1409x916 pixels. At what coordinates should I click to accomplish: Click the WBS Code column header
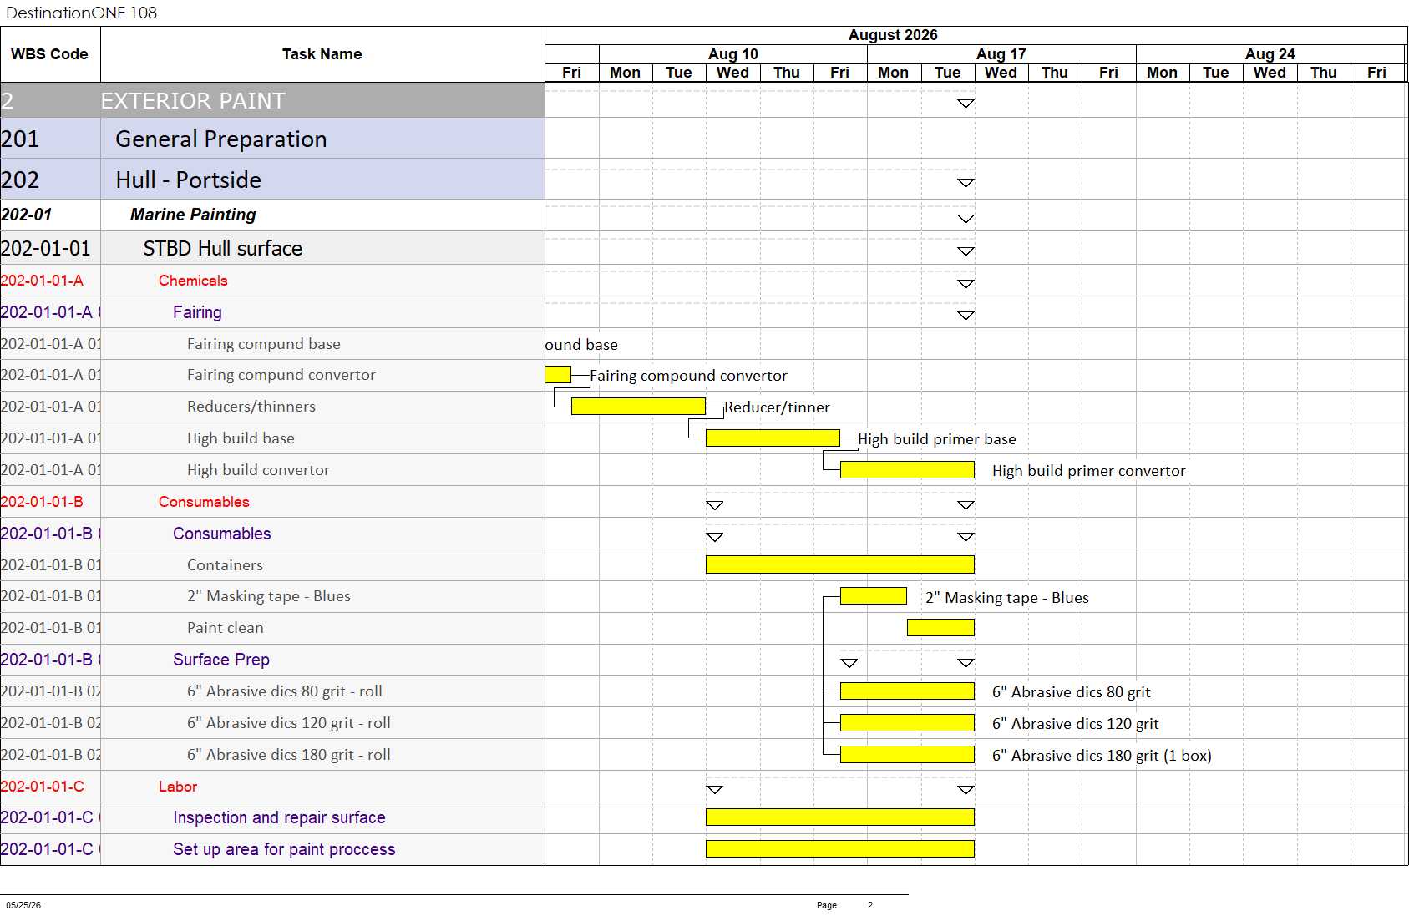pyautogui.click(x=50, y=54)
